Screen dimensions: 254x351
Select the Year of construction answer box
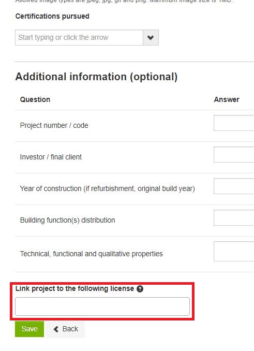pyautogui.click(x=234, y=186)
